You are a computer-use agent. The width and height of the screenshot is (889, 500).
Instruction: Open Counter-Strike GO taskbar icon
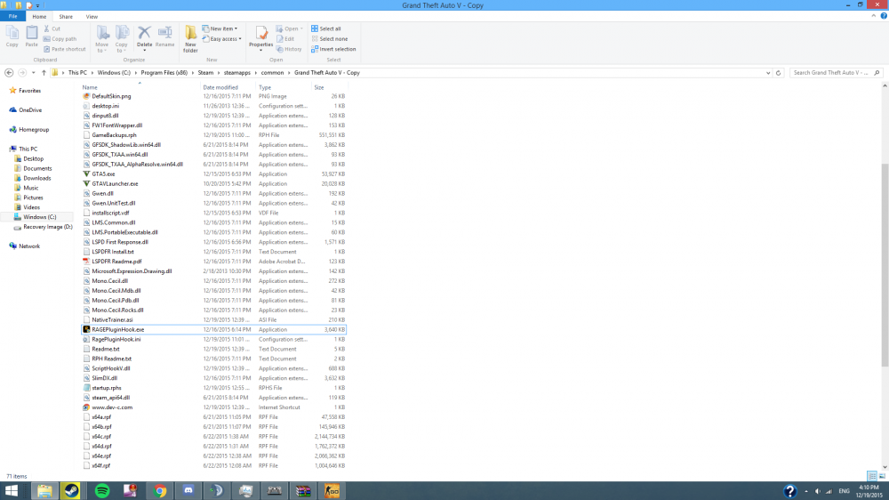(x=332, y=491)
